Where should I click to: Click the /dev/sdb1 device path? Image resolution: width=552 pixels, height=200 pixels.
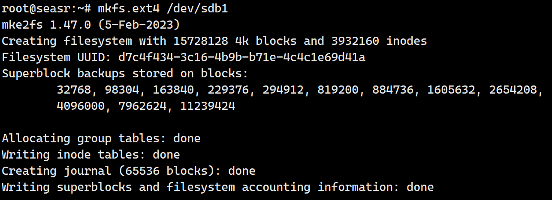193,9
